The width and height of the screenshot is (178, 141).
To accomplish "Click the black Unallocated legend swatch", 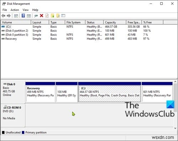I will pyautogui.click(x=3, y=132).
